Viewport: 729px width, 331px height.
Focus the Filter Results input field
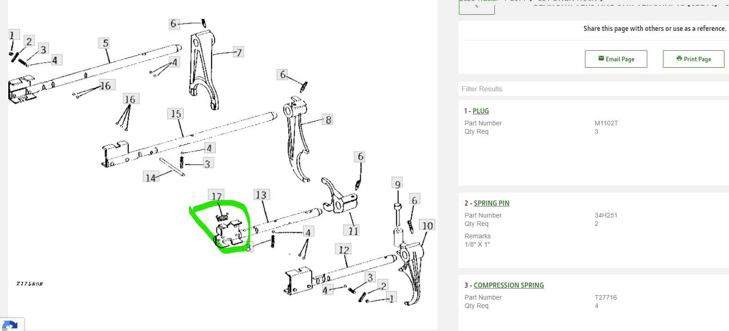pyautogui.click(x=594, y=89)
